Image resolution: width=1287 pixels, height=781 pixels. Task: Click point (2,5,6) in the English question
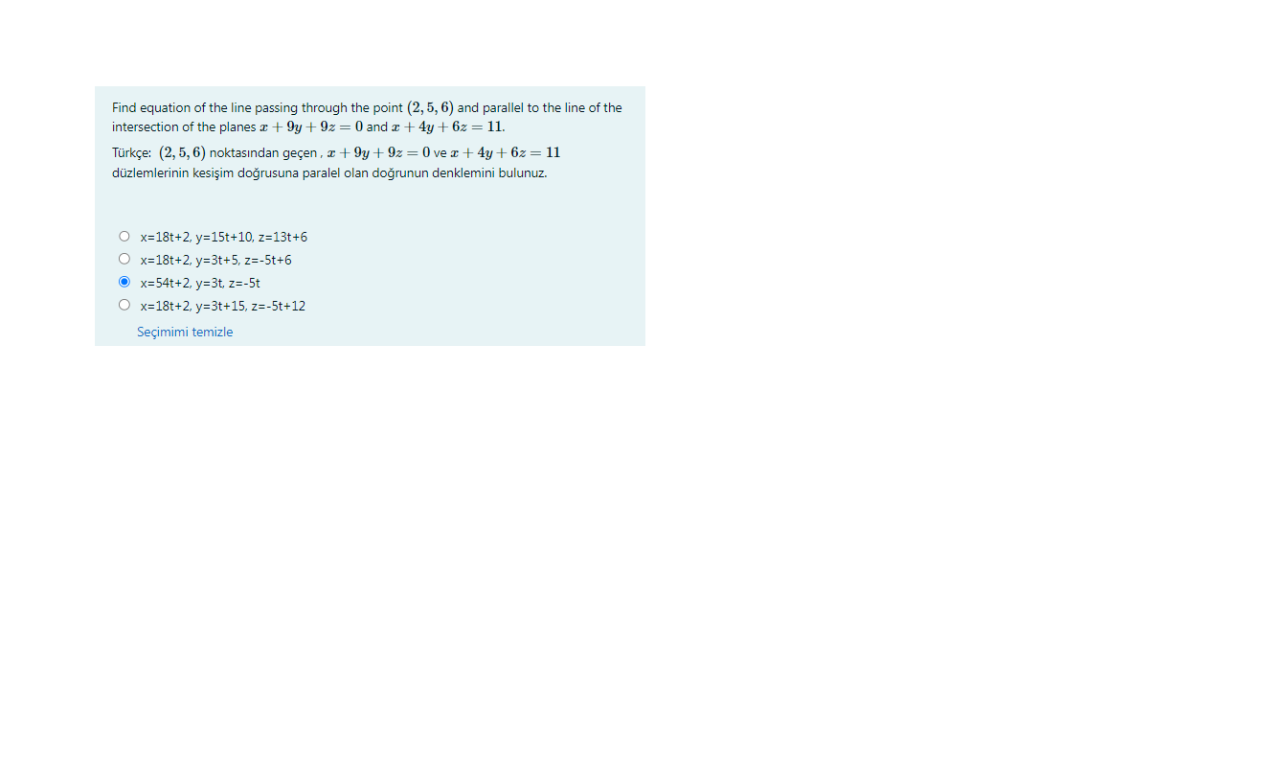pos(430,107)
